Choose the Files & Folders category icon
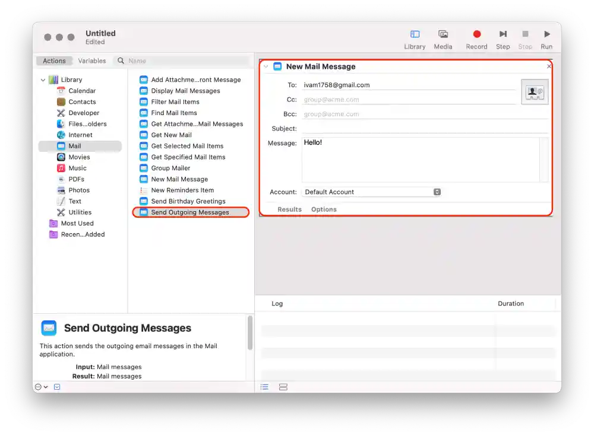594x436 pixels. tap(61, 124)
